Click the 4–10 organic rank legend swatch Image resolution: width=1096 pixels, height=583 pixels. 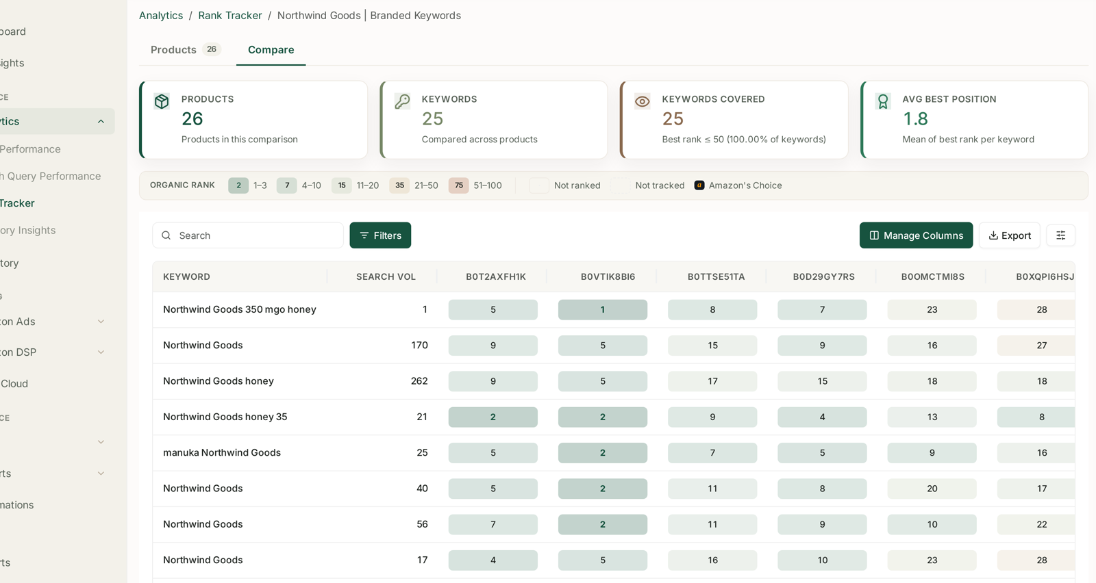tap(287, 185)
